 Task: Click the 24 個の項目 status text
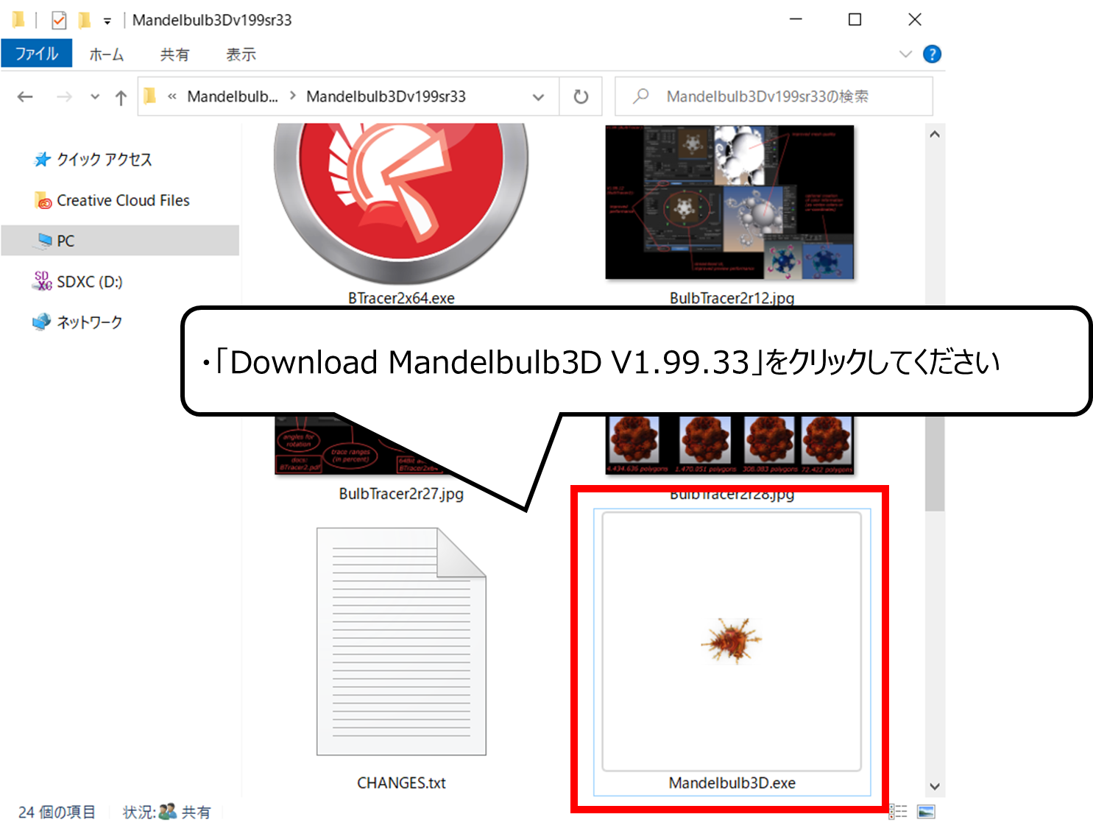pos(57,812)
